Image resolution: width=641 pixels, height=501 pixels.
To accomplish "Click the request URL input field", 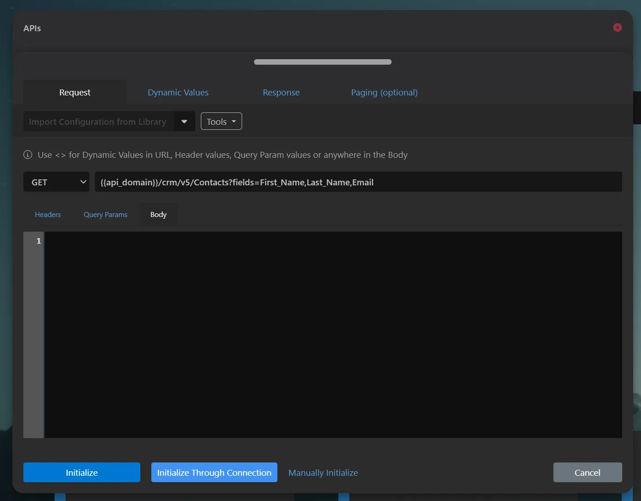I will coord(359,182).
